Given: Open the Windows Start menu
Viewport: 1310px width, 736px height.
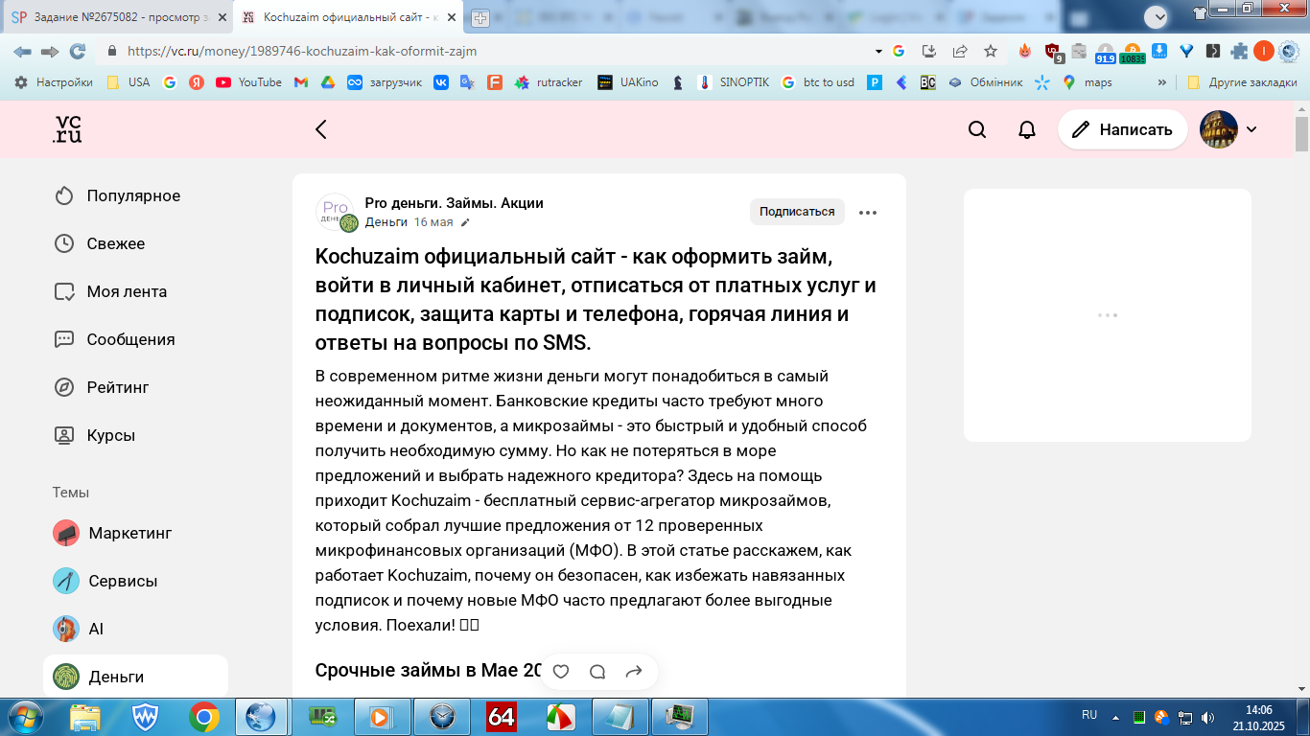Looking at the screenshot, I should [24, 717].
